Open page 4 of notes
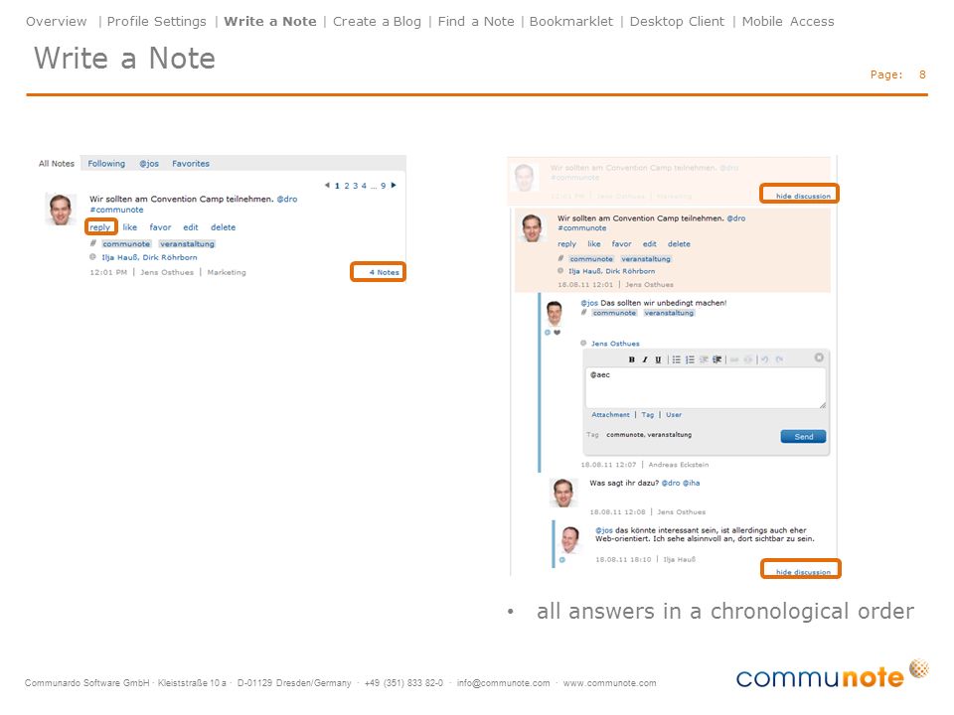This screenshot has height=715, width=954. click(x=364, y=186)
